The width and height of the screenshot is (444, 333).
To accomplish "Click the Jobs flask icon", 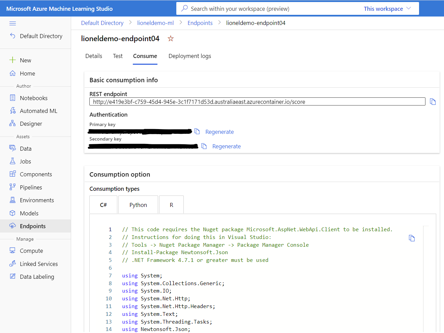I will pyautogui.click(x=12, y=161).
